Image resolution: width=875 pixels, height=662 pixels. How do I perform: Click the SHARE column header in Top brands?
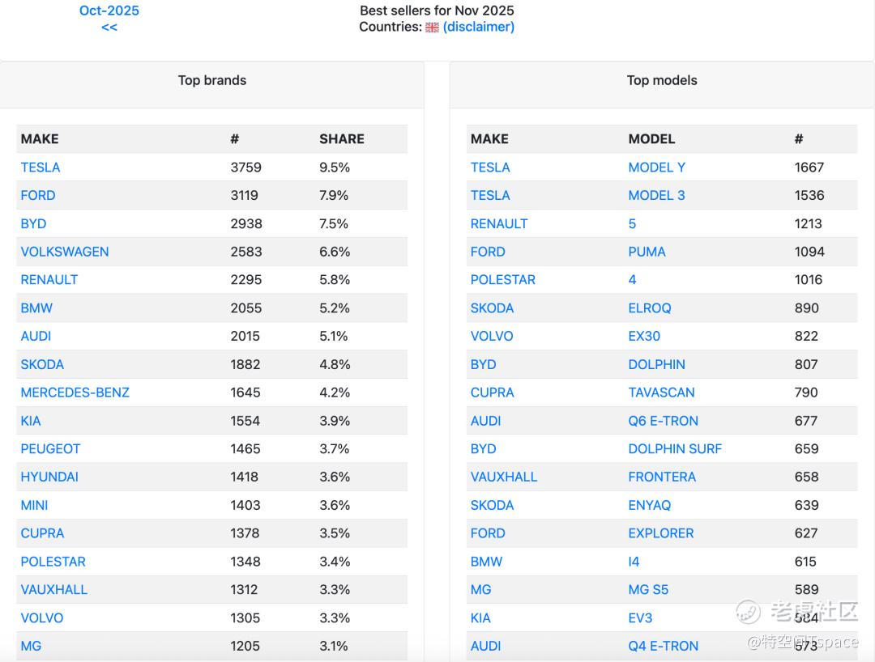tap(341, 139)
